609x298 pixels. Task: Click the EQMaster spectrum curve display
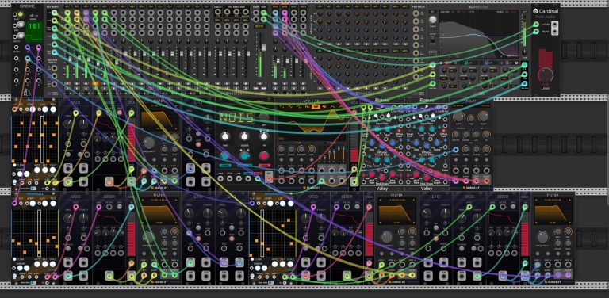[479, 34]
